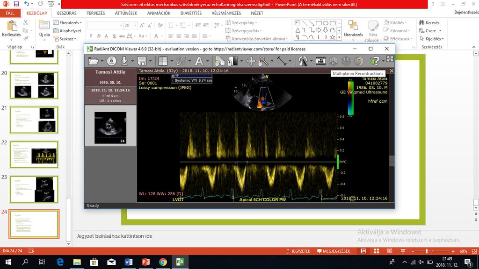Switch to the BESZÚRÁS tab

click(66, 13)
